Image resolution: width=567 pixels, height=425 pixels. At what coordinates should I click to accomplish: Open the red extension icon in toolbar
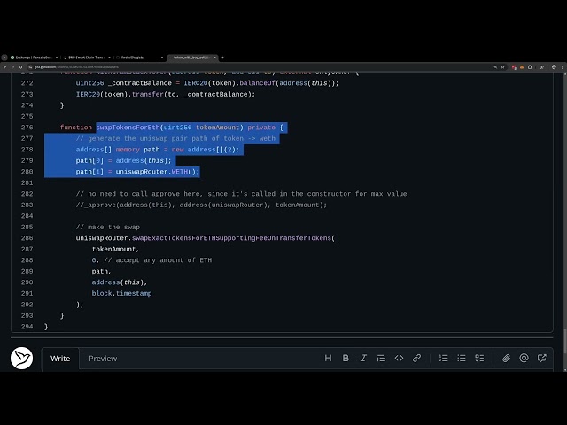point(514,67)
